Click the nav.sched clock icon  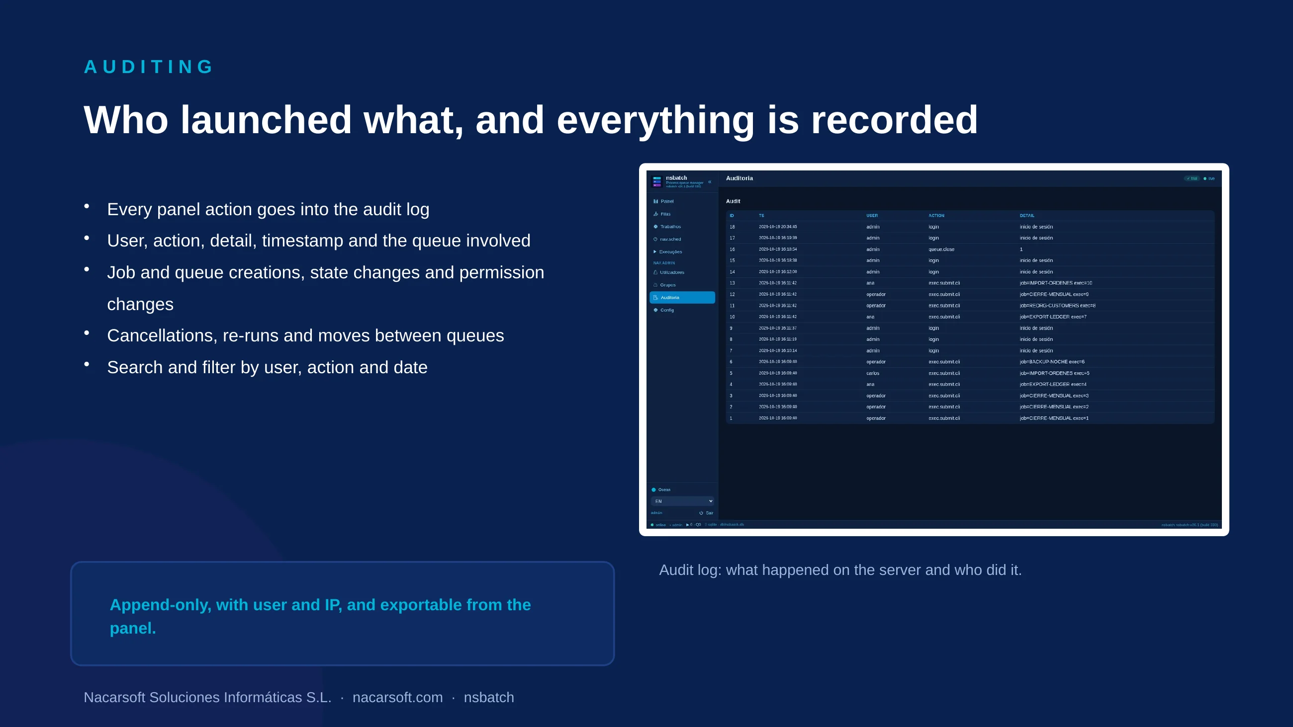(x=655, y=239)
